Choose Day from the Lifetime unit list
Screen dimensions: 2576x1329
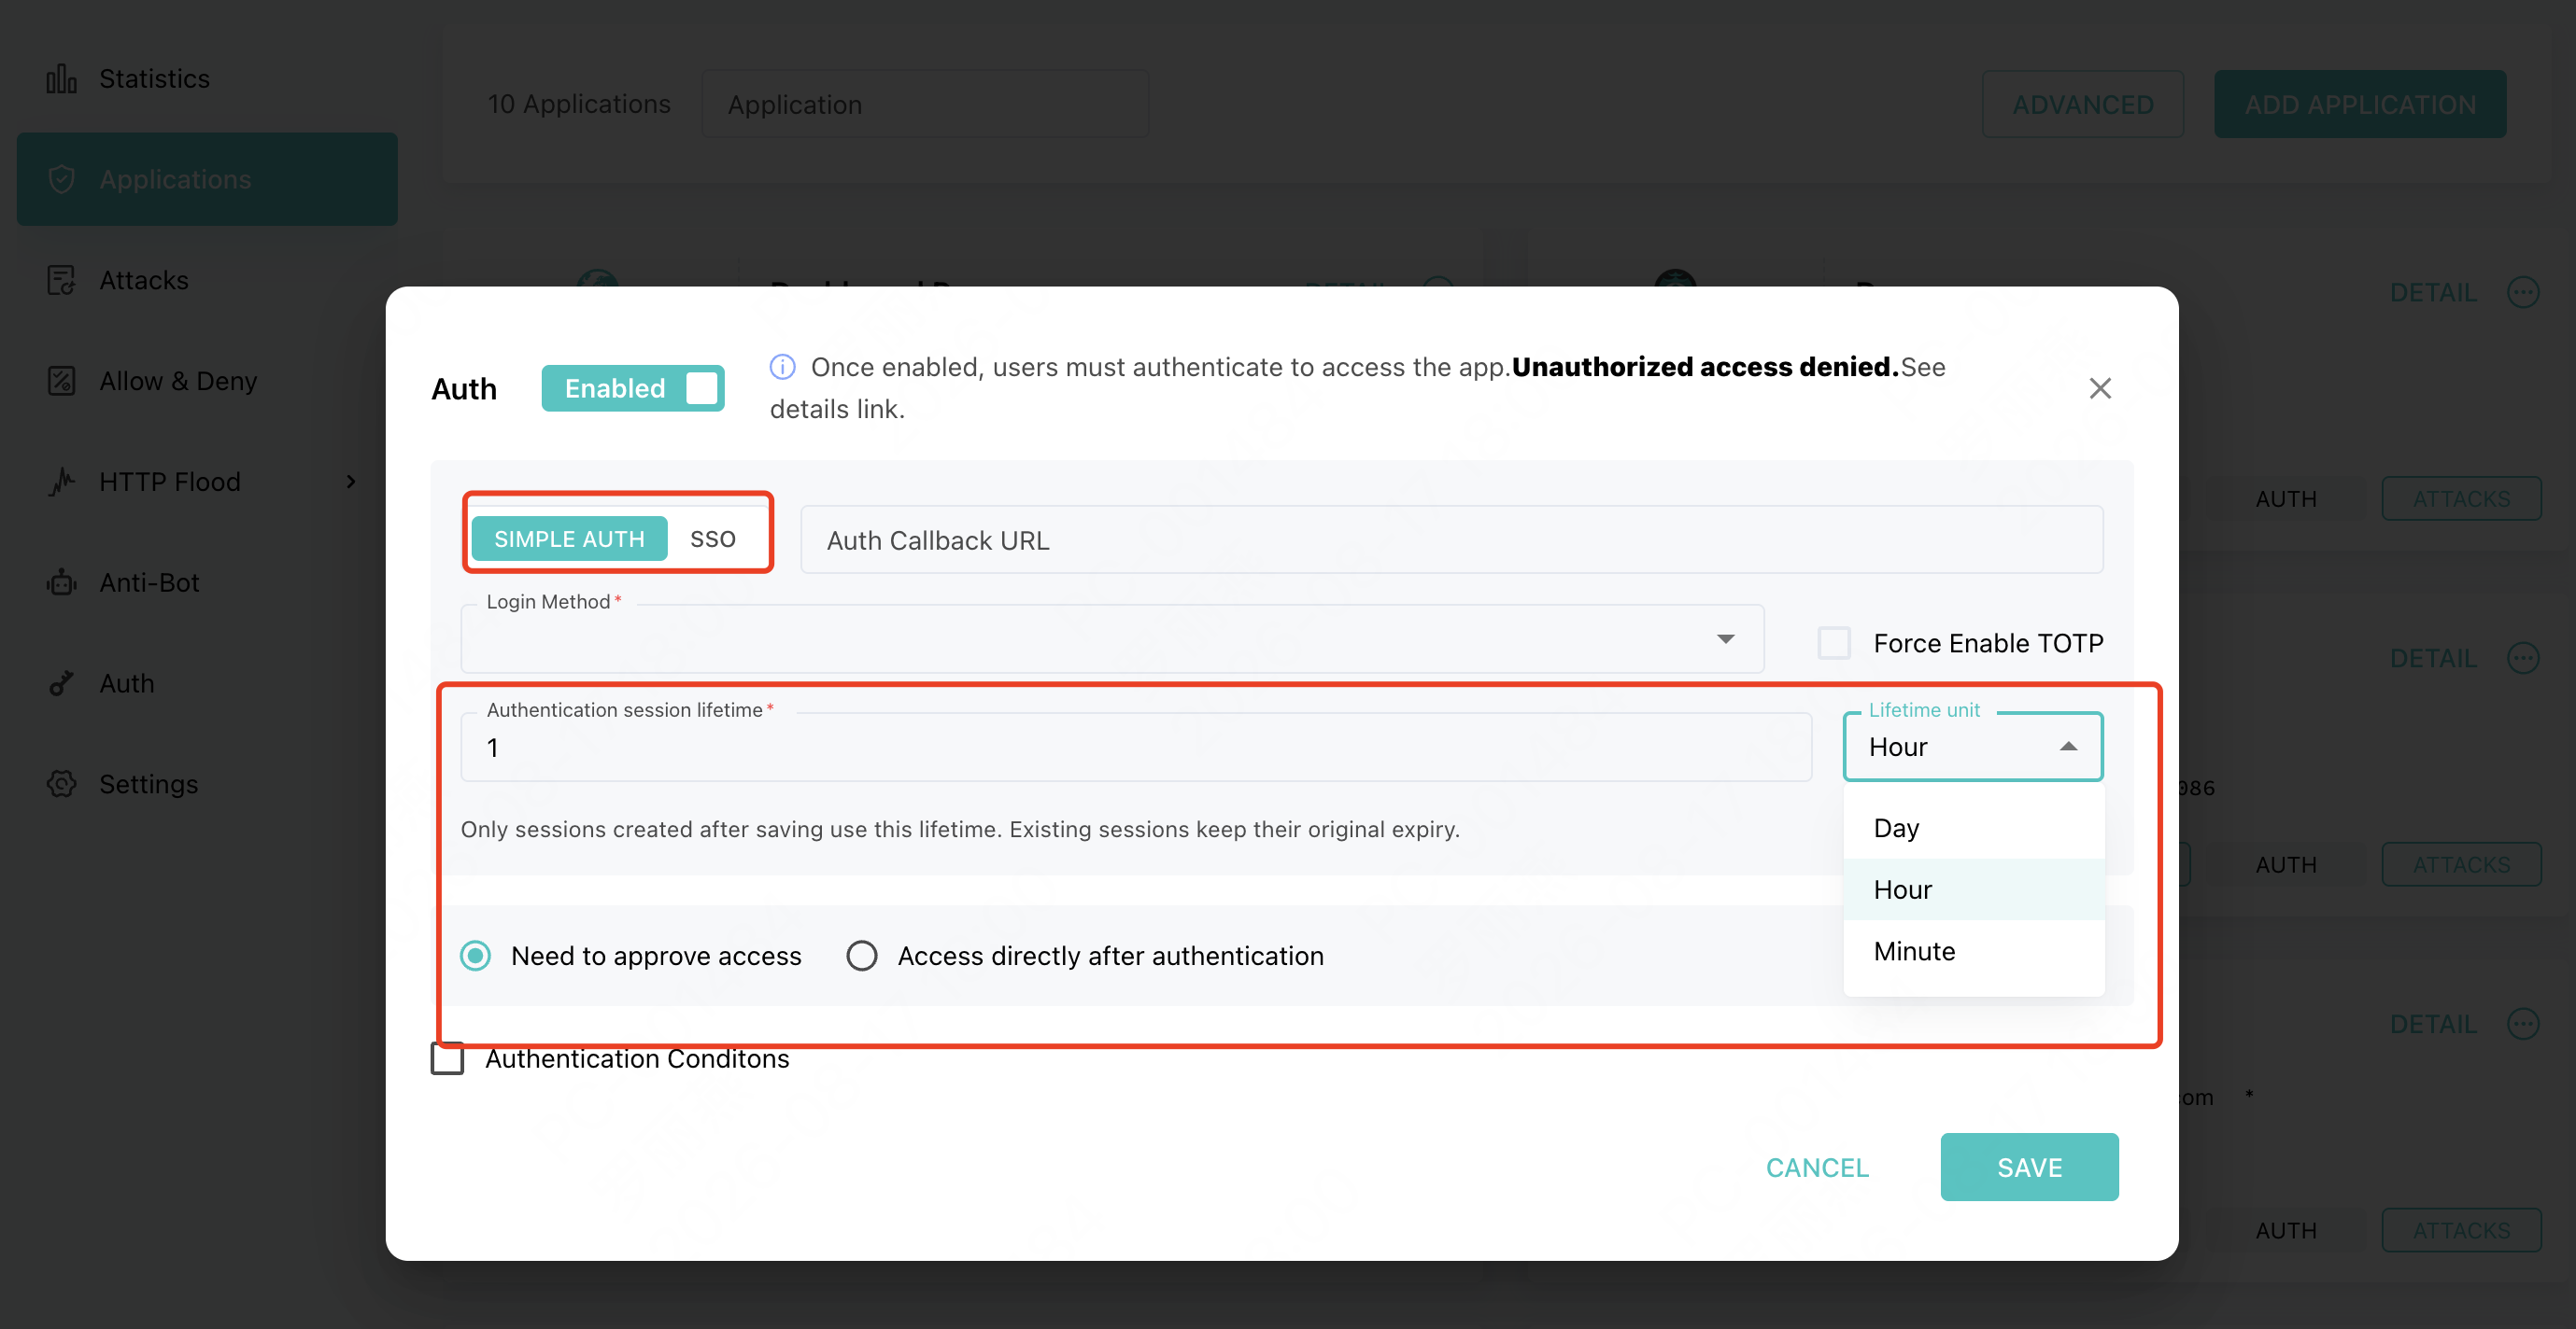1974,829
